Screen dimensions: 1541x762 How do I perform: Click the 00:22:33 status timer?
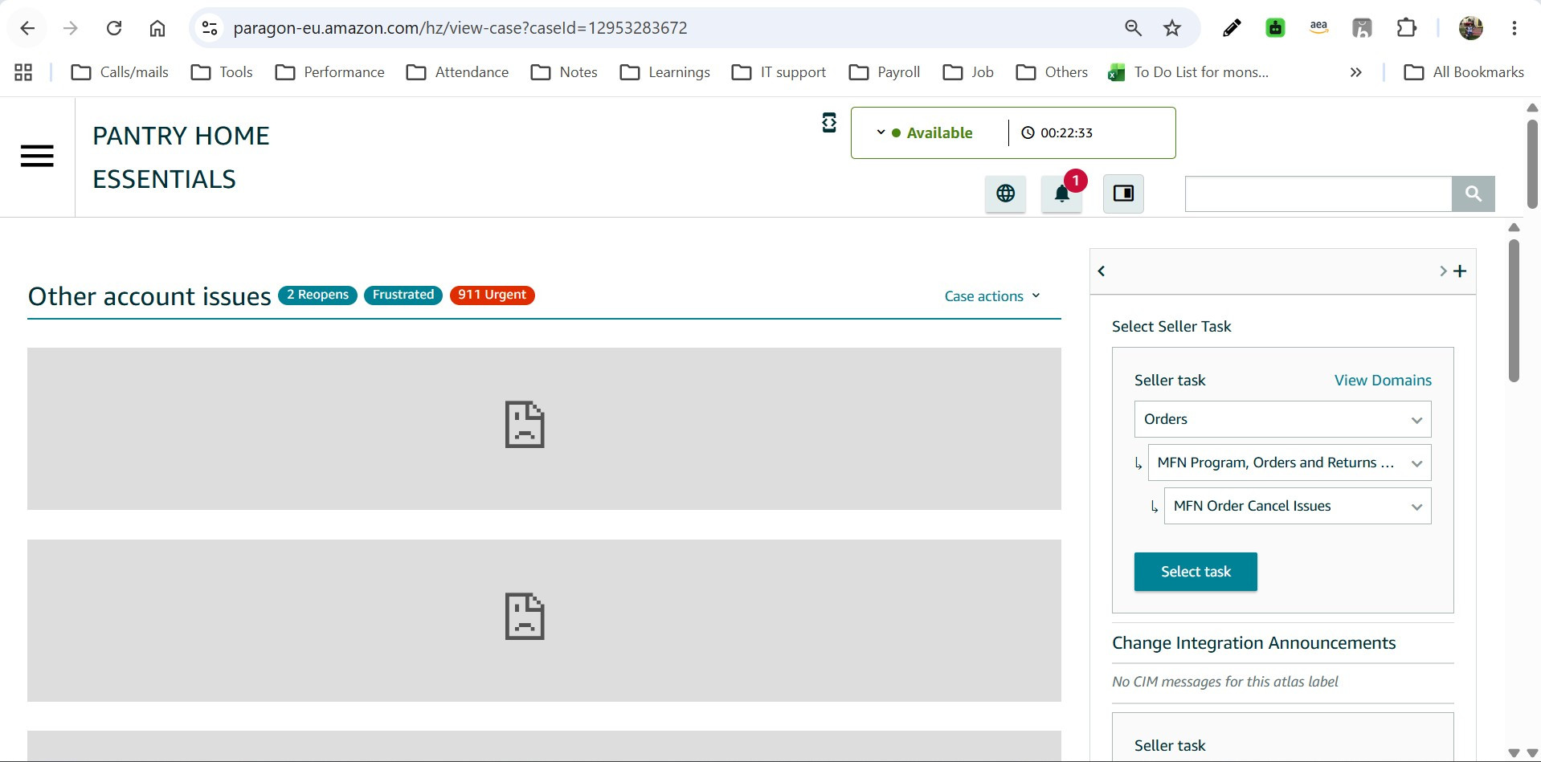(1057, 133)
